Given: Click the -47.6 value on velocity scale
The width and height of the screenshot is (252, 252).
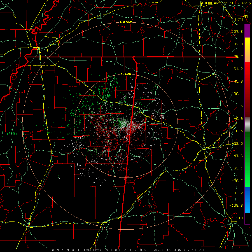Looking at the screenshot, I should 237,156.
